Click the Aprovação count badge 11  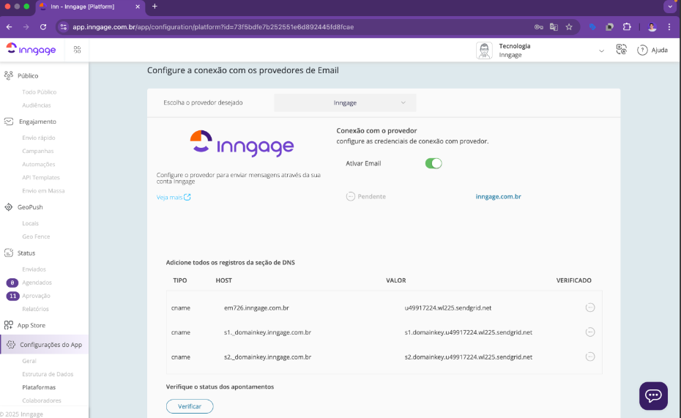[x=12, y=296]
